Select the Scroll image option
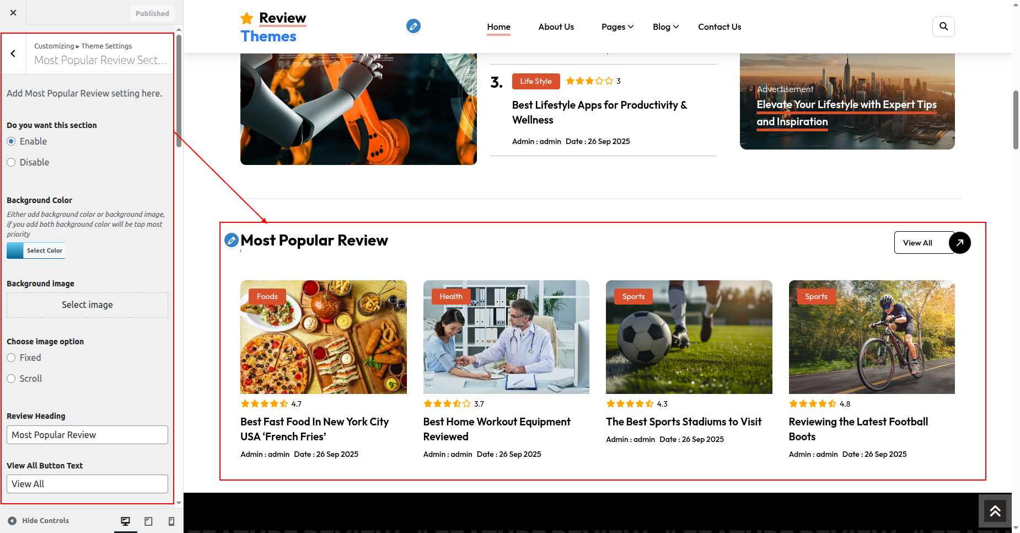This screenshot has width=1020, height=533. [x=11, y=379]
